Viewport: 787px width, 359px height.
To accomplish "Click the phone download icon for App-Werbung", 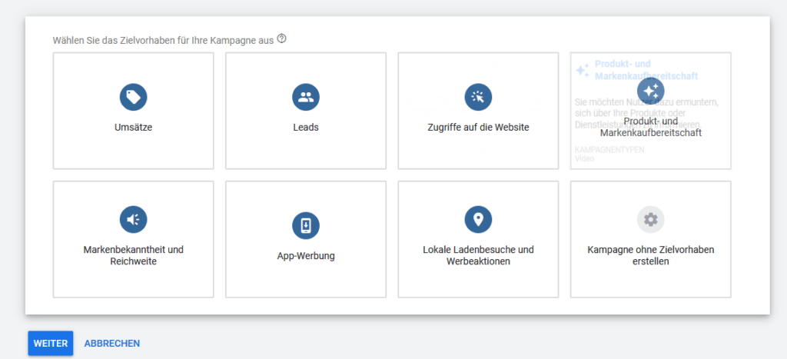I will tap(306, 225).
